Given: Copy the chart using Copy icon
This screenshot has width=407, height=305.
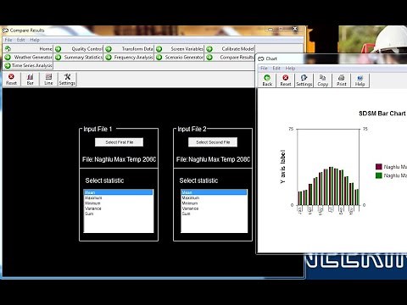Looking at the screenshot, I should coord(322,80).
